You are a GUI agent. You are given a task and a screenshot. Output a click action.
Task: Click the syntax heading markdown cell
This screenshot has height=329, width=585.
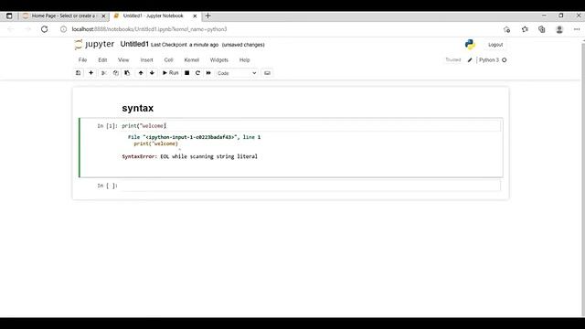[x=138, y=108]
